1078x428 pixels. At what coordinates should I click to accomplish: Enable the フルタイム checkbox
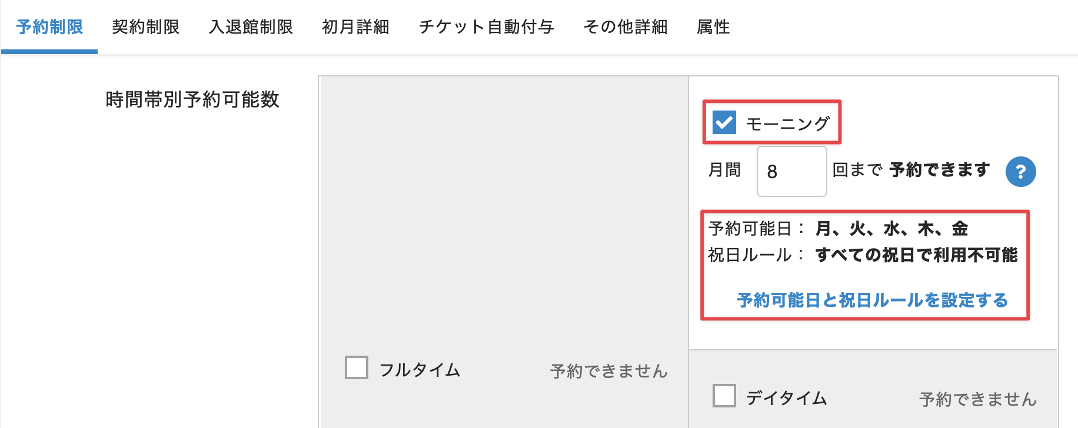point(357,368)
